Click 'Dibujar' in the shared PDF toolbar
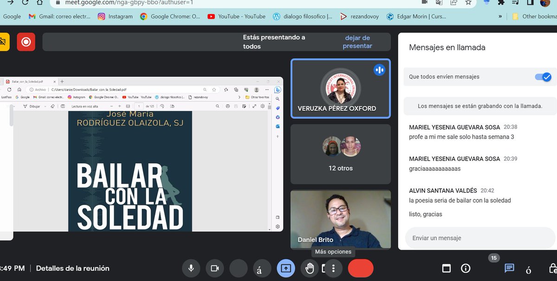 tap(31, 106)
